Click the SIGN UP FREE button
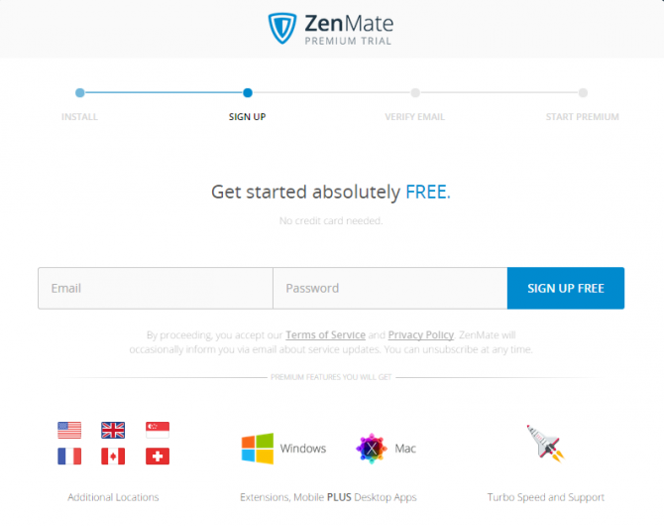The image size is (664, 526). (x=566, y=288)
